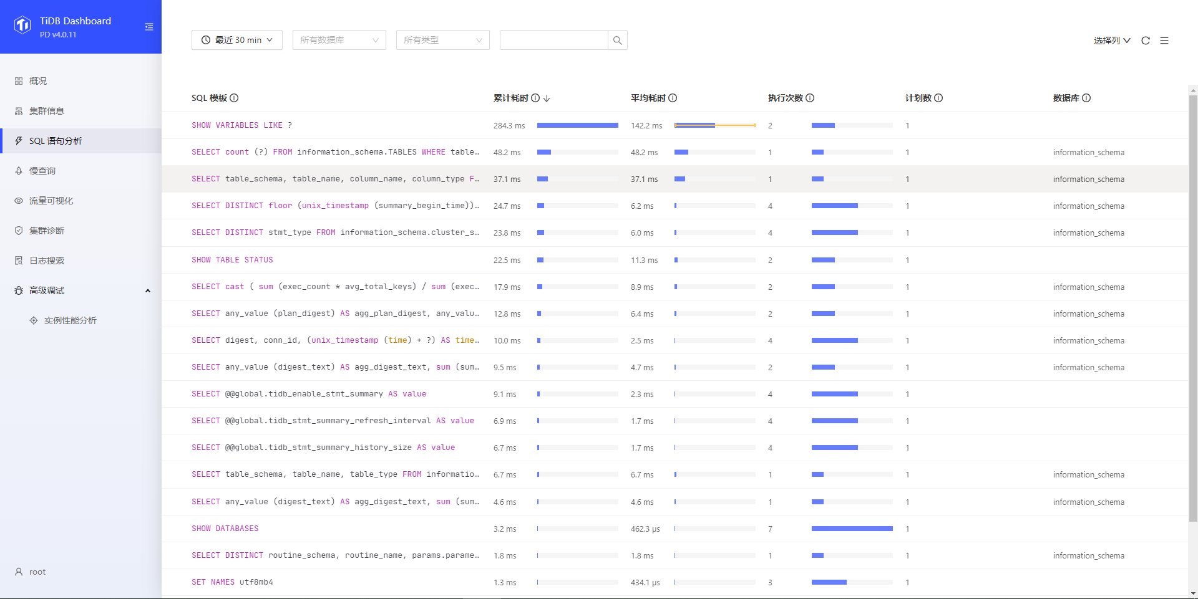The image size is (1198, 599).
Task: Open the 所有类型 statement type dropdown
Action: [443, 40]
